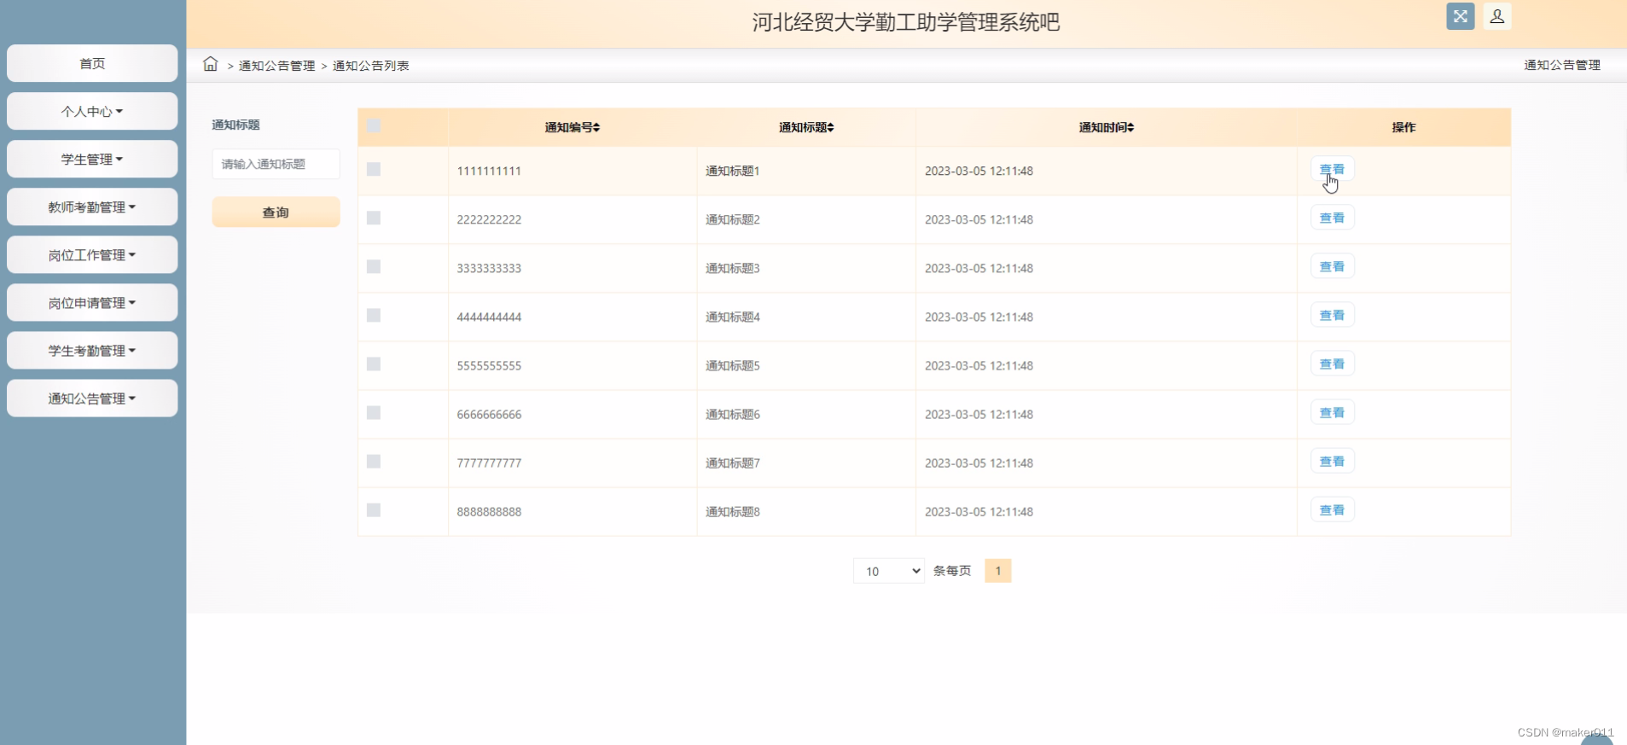Check the row for 1111111111
Viewport: 1627px width, 745px height.
[x=374, y=169]
